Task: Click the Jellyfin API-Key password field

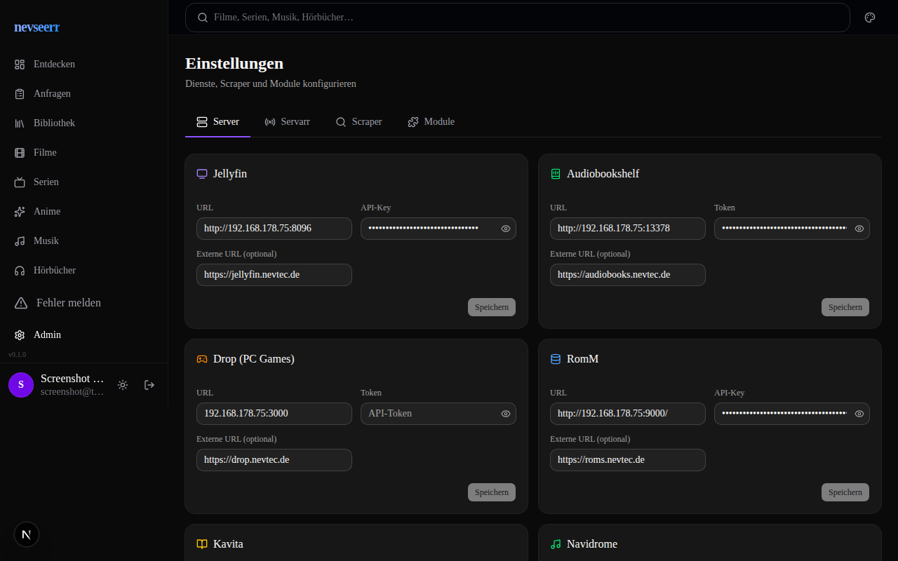Action: (438, 229)
